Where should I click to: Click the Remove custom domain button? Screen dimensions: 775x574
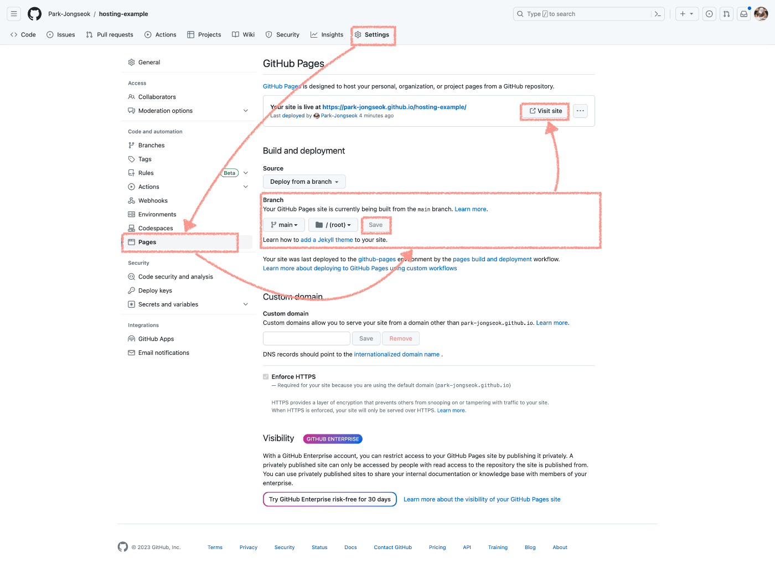coord(401,338)
